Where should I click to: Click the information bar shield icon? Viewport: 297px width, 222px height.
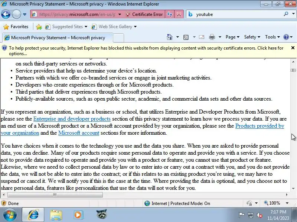pyautogui.click(x=4, y=48)
